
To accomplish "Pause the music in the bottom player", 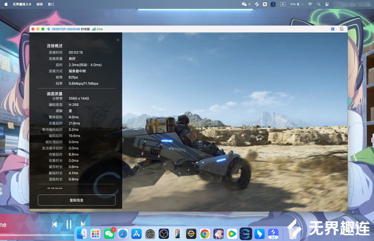I will click(69, 224).
